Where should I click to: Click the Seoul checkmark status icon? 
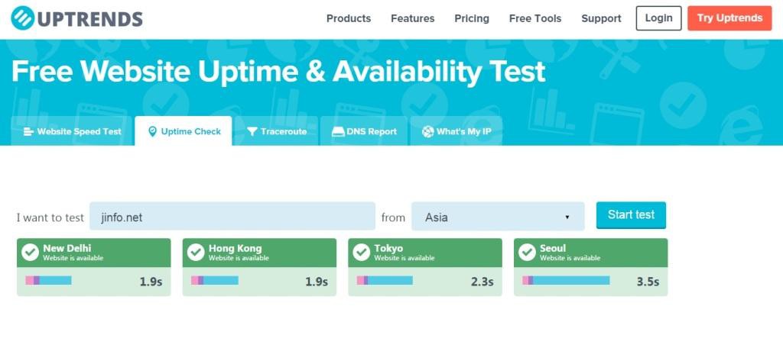click(x=527, y=253)
